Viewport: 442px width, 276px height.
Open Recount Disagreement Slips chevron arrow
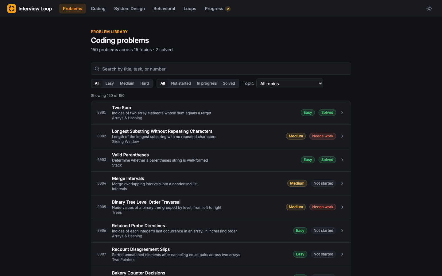pyautogui.click(x=342, y=254)
